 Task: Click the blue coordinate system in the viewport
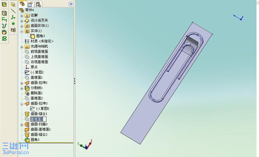(x=238, y=17)
